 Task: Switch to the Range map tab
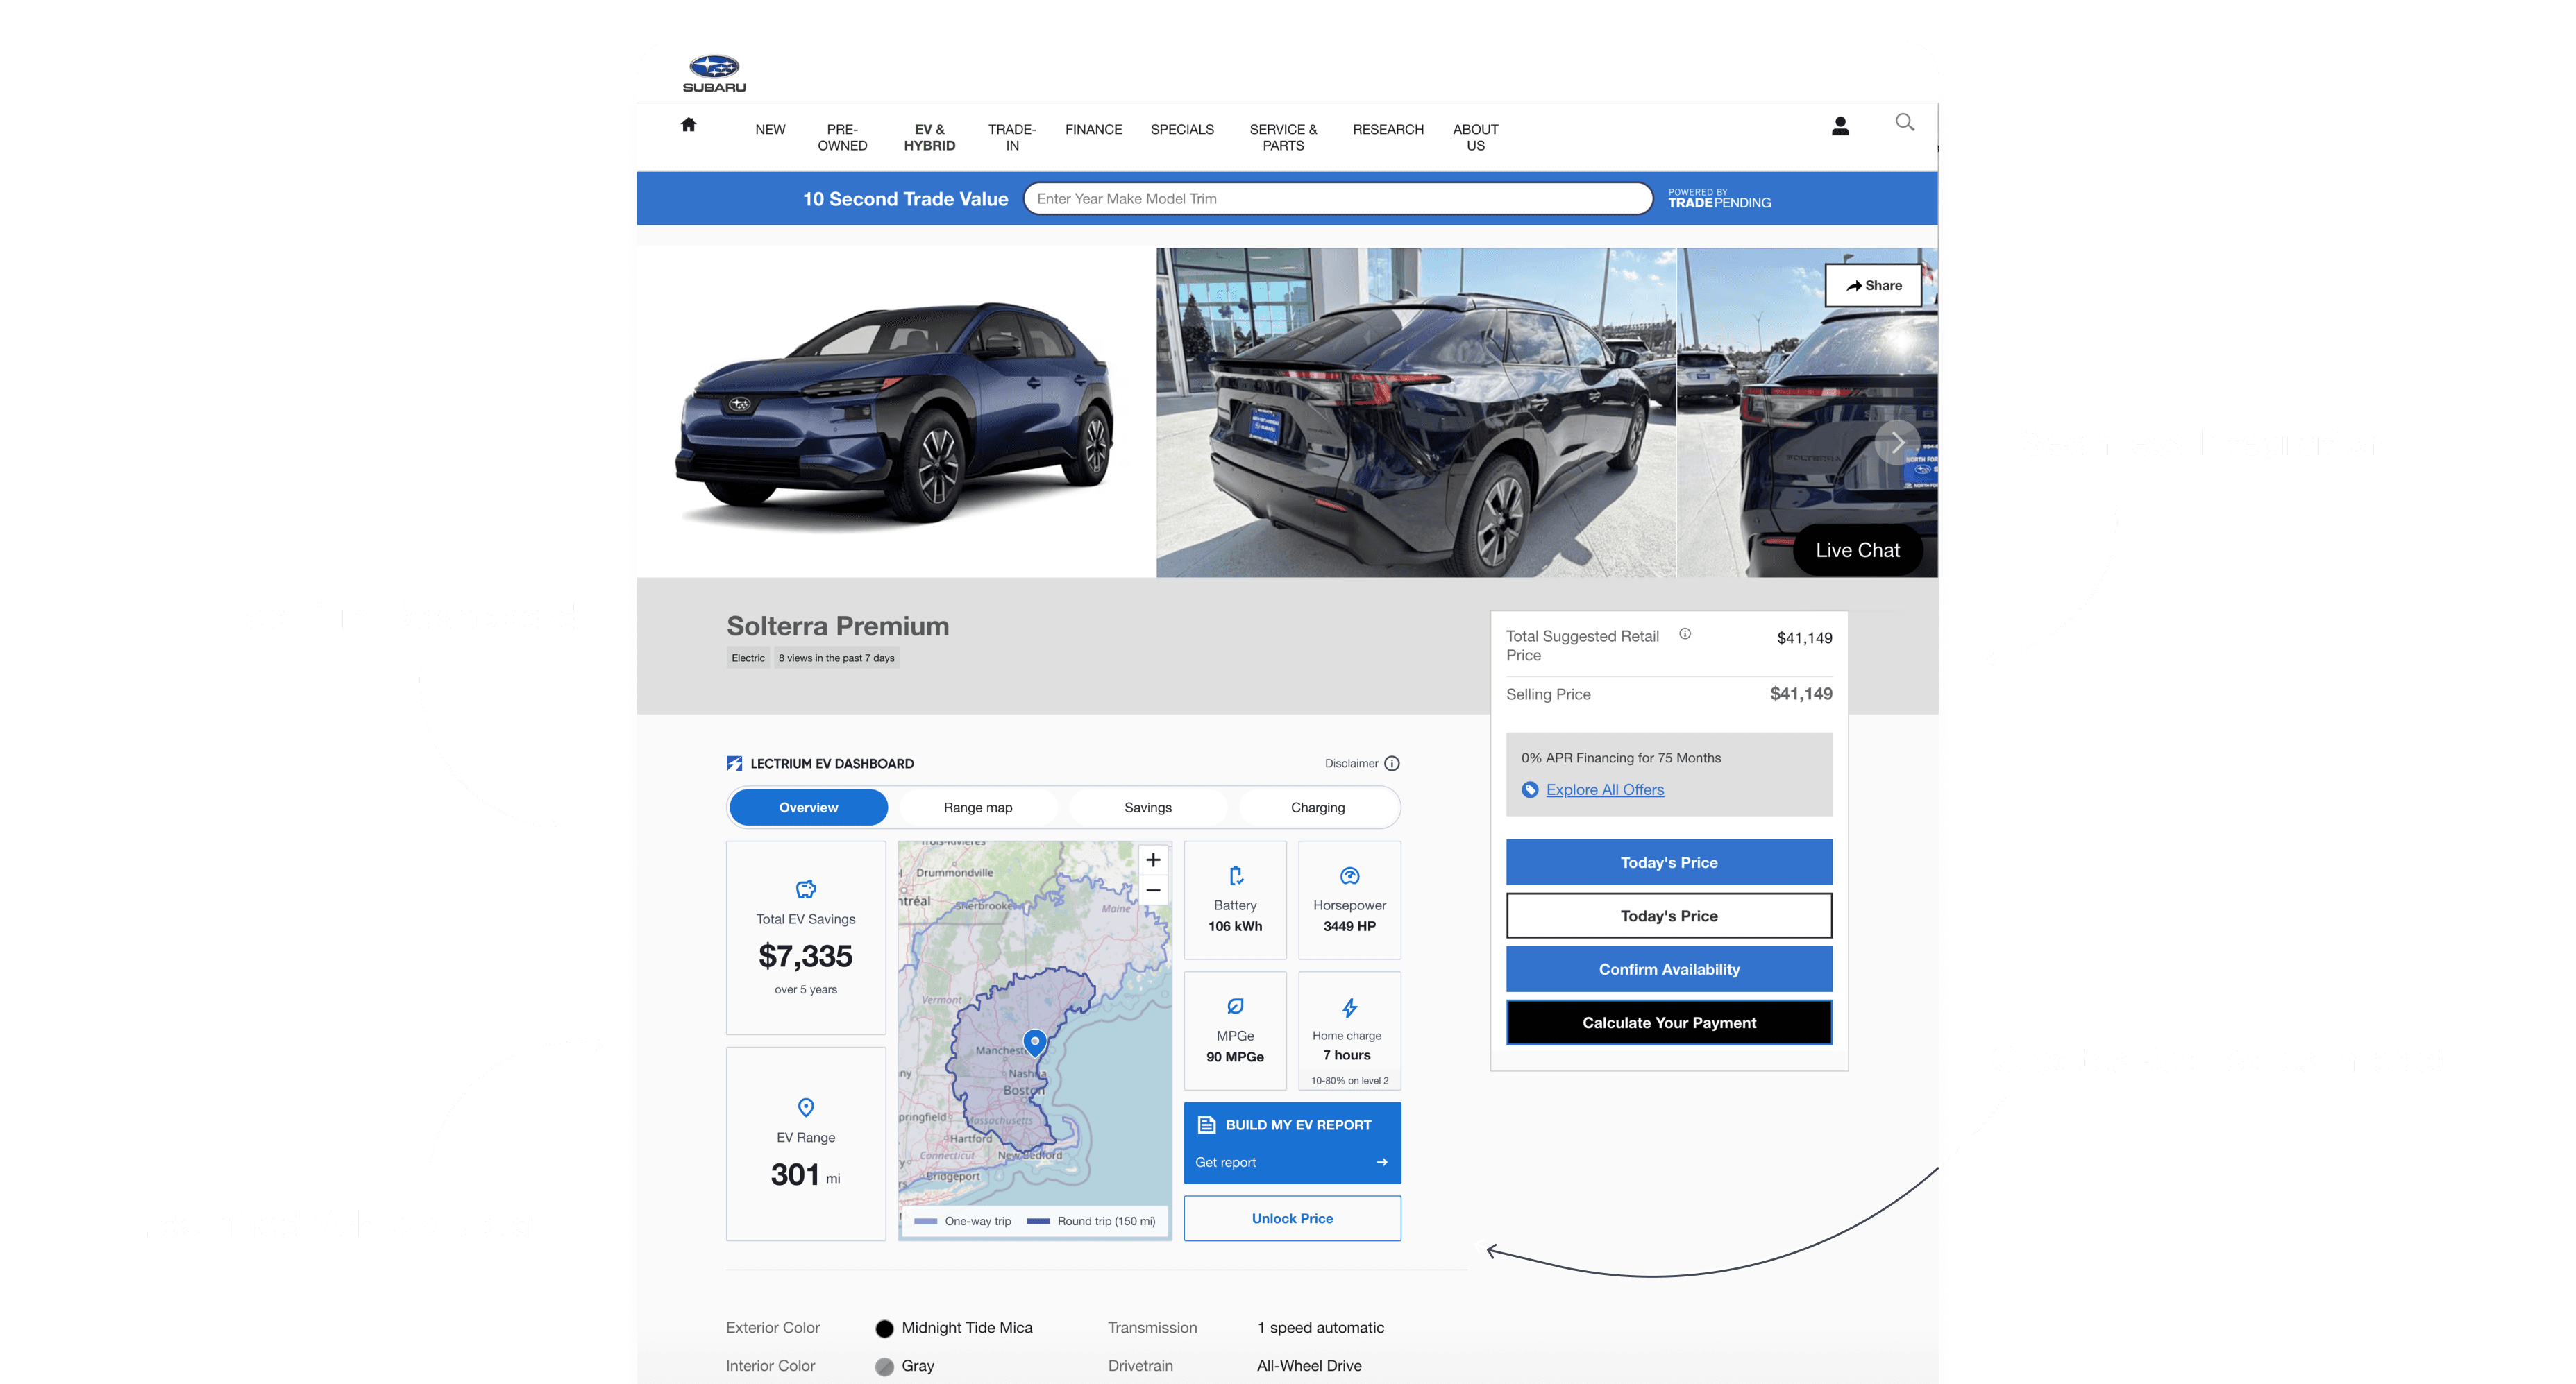tap(977, 808)
